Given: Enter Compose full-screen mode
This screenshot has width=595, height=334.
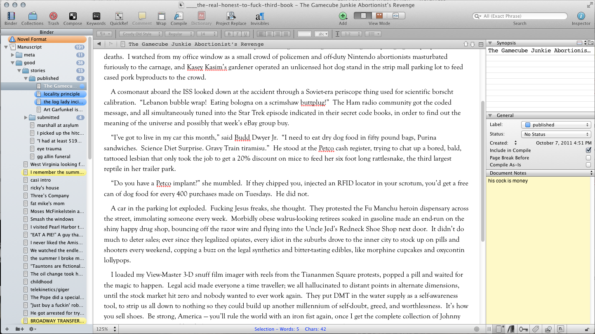Looking at the screenshot, I should pyautogui.click(x=73, y=16).
